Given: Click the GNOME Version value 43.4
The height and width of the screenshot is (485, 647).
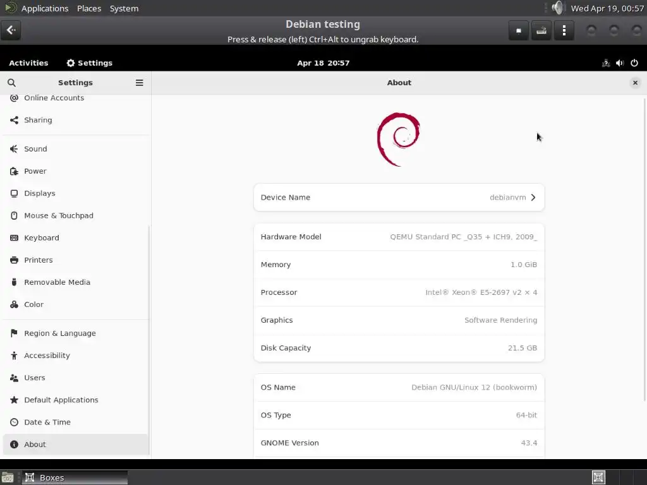Looking at the screenshot, I should pos(529,443).
